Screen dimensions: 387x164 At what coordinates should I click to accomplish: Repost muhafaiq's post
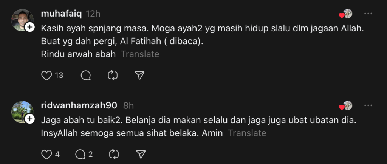[113, 76]
